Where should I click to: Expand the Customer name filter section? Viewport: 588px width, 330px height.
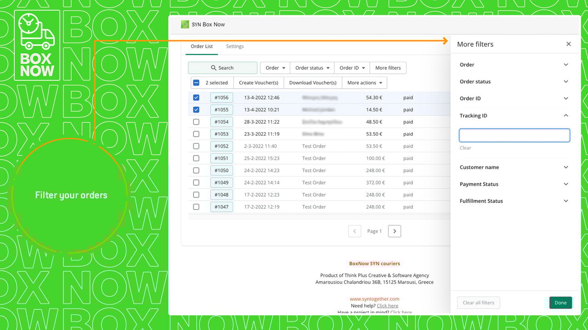pos(514,167)
